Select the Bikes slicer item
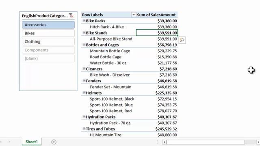260x146 pixels. tap(48, 33)
